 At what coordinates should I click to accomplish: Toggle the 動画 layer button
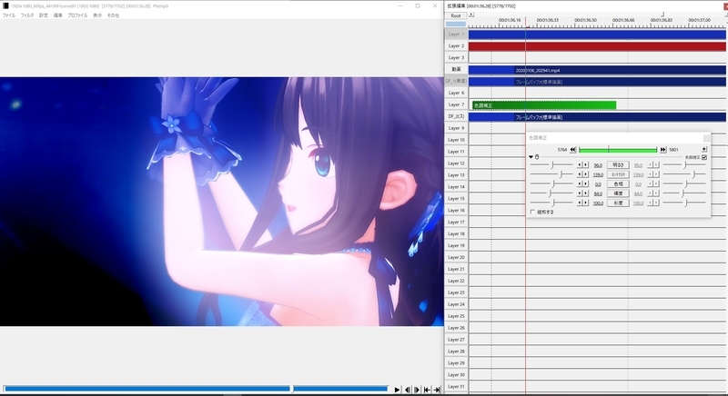pyautogui.click(x=456, y=69)
